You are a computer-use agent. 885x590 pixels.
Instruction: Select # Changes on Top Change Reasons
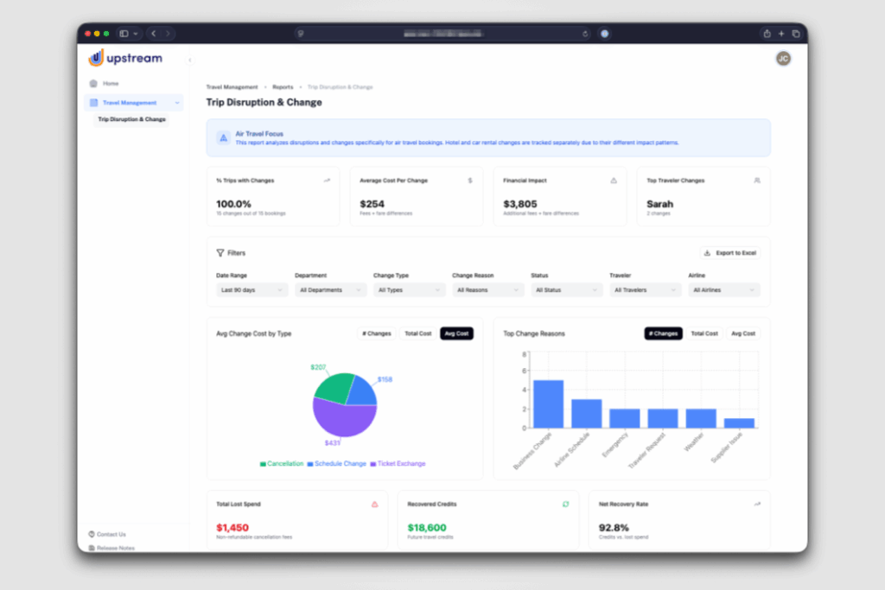click(663, 333)
